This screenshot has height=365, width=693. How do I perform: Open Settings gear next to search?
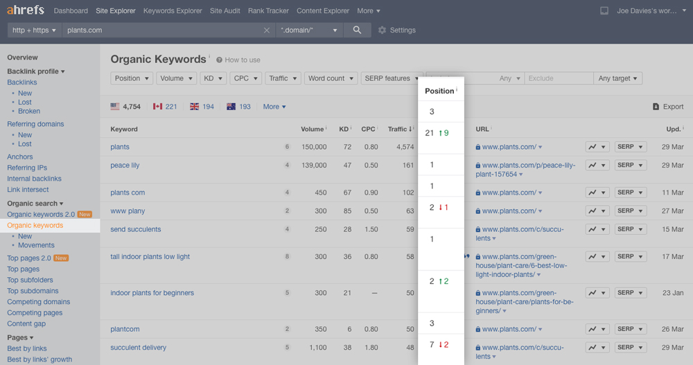coord(382,30)
